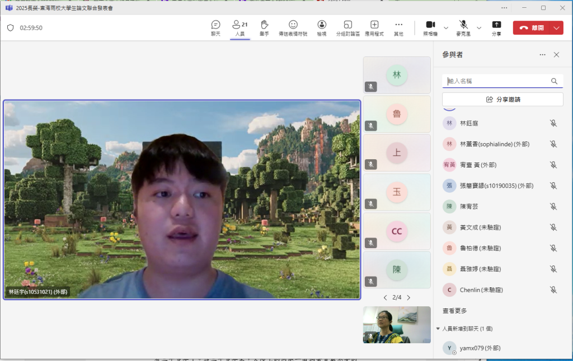Open the 應用程式 apps menu

point(374,28)
